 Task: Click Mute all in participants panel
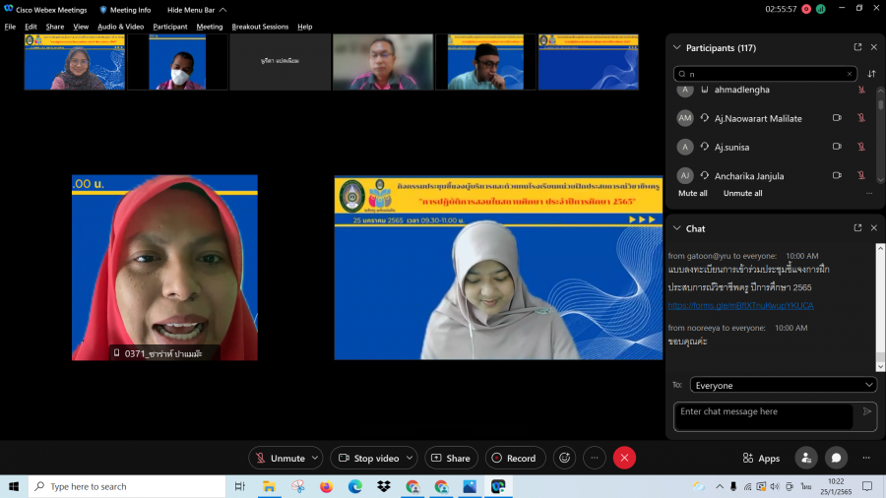(x=693, y=193)
